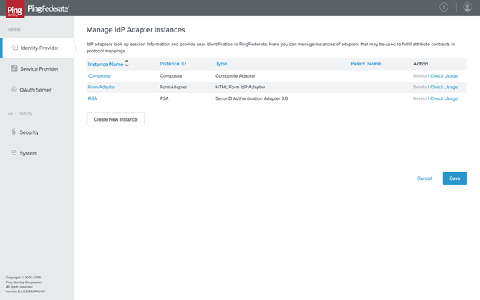Click the PingFederate product title
Image resolution: width=480 pixels, height=300 pixels.
pos(48,8)
